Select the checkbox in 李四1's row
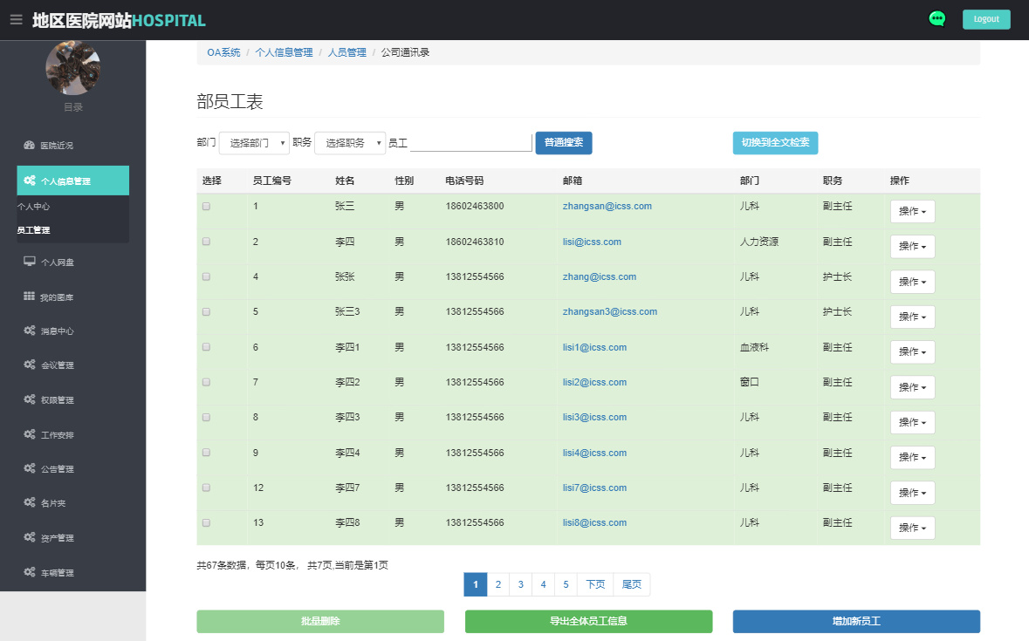The height and width of the screenshot is (641, 1029). click(x=207, y=347)
